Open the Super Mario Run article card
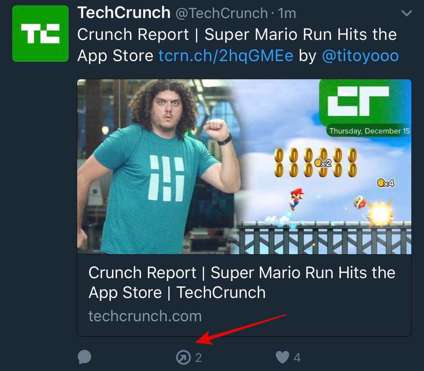Image resolution: width=424 pixels, height=371 pixels. (x=242, y=282)
